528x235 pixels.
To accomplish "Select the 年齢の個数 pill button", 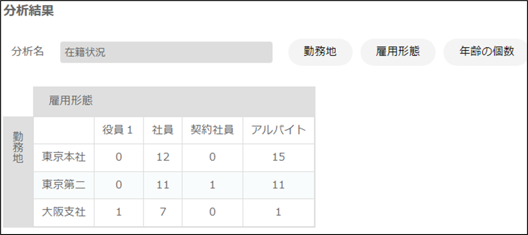I will (485, 52).
